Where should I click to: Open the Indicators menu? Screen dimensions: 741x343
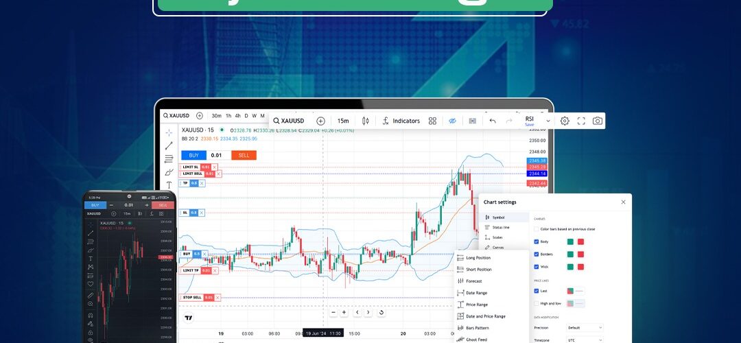(401, 121)
